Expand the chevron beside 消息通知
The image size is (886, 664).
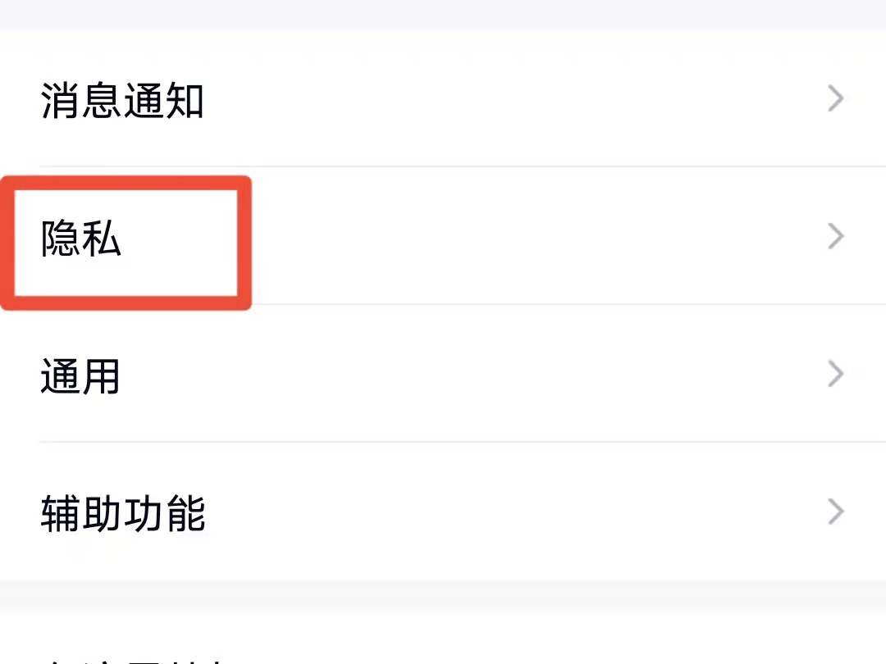(836, 99)
